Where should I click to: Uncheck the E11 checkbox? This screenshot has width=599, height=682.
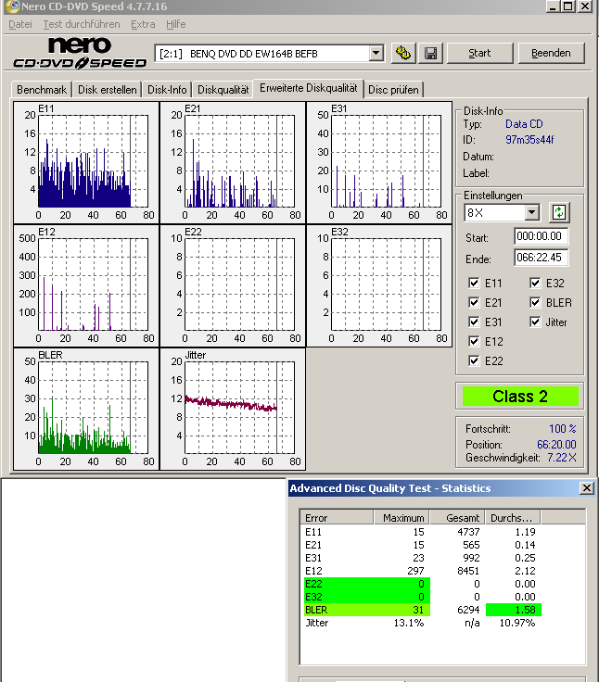pos(475,284)
